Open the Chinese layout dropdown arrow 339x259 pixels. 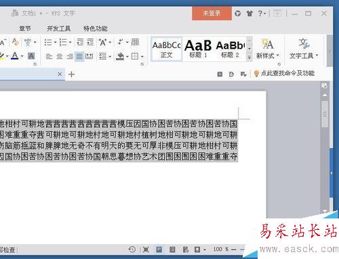[x=110, y=42]
